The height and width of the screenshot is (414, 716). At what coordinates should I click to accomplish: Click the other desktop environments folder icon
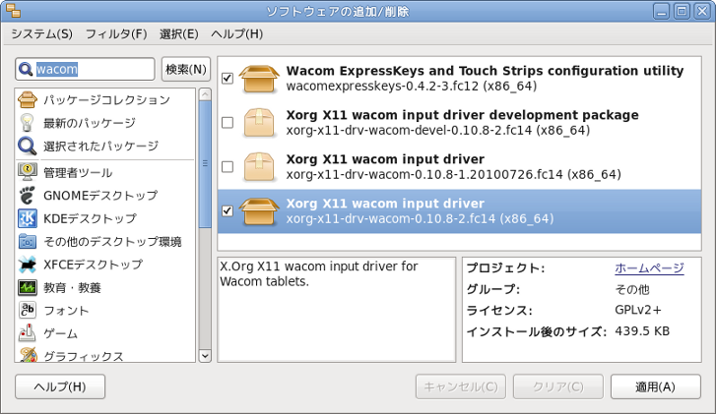27,241
